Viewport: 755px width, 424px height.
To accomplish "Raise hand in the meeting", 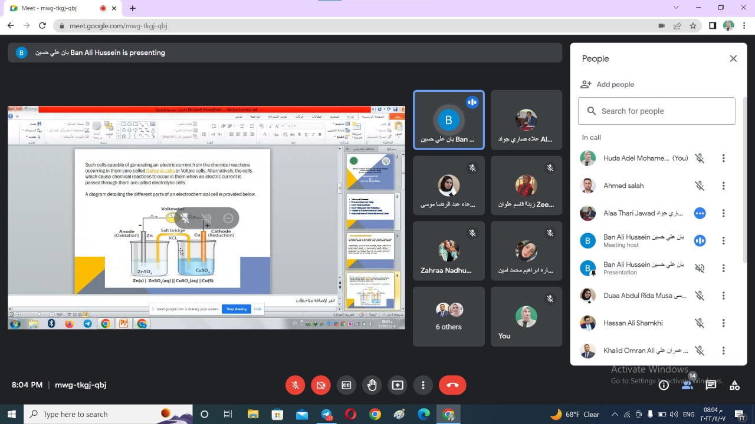I will point(372,385).
